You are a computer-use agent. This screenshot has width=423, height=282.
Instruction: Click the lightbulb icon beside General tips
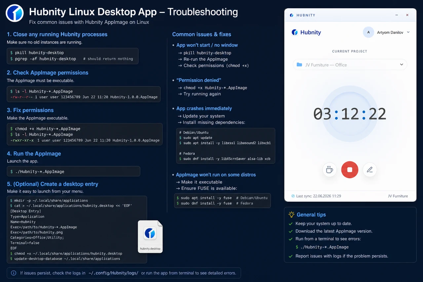coord(291,215)
